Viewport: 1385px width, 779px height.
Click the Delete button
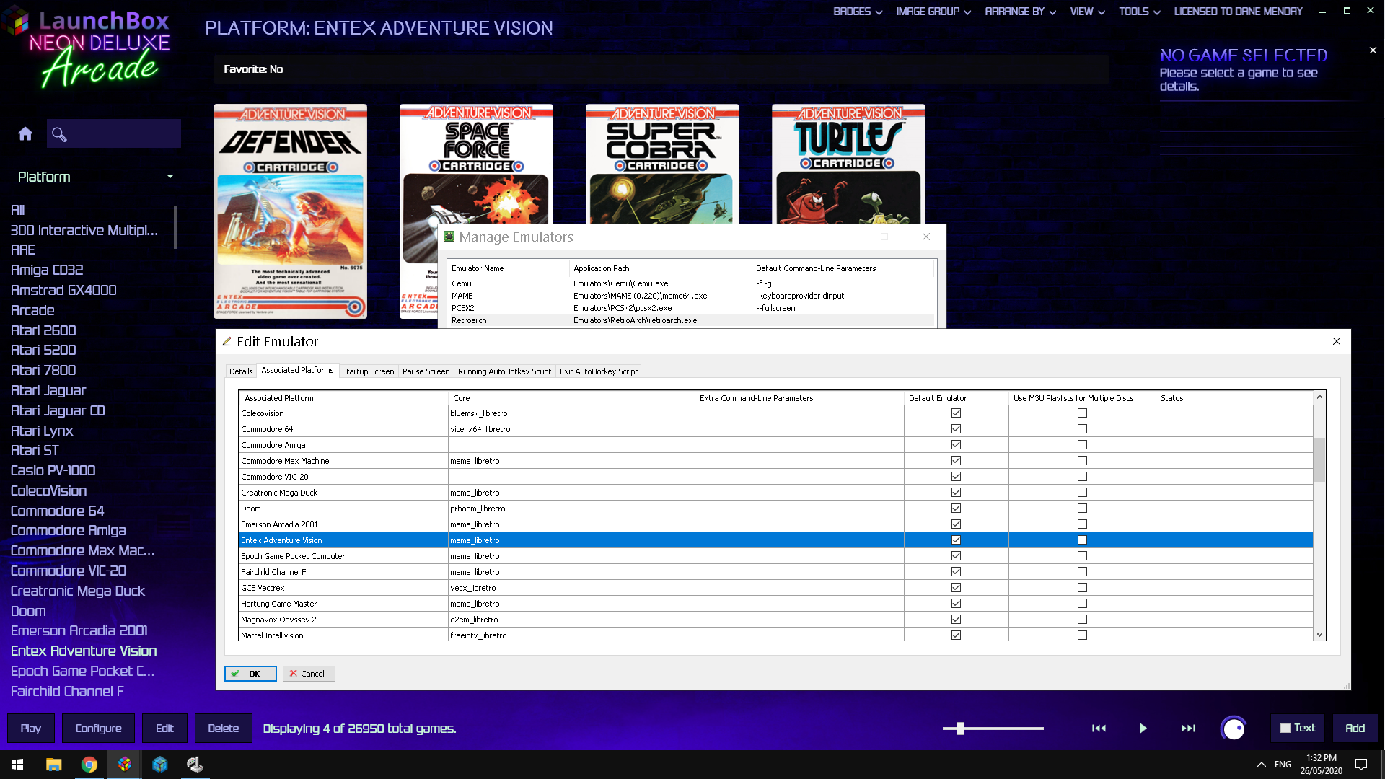tap(223, 729)
